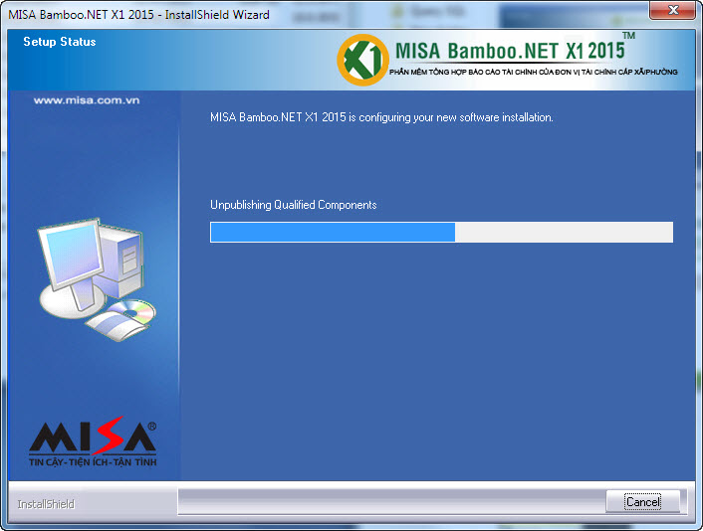Screen dimensions: 703x531
Task: Click the 'configuring your new software installation' message
Action: coord(381,117)
